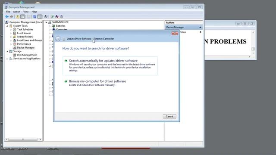
Task: Select the Storage tree item
Action: (x=17, y=51)
